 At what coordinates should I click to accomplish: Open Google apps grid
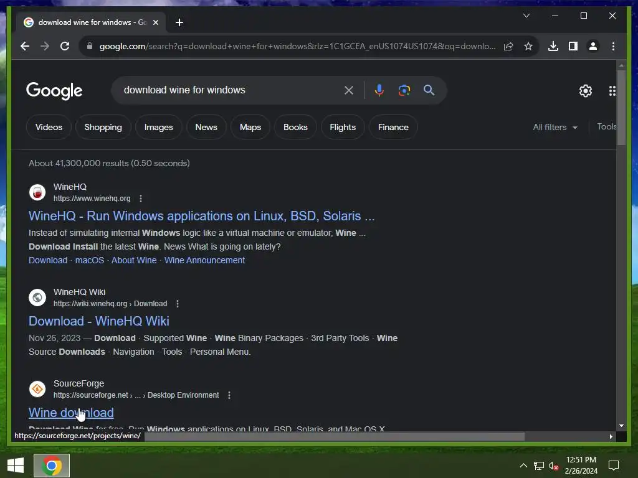coord(612,91)
